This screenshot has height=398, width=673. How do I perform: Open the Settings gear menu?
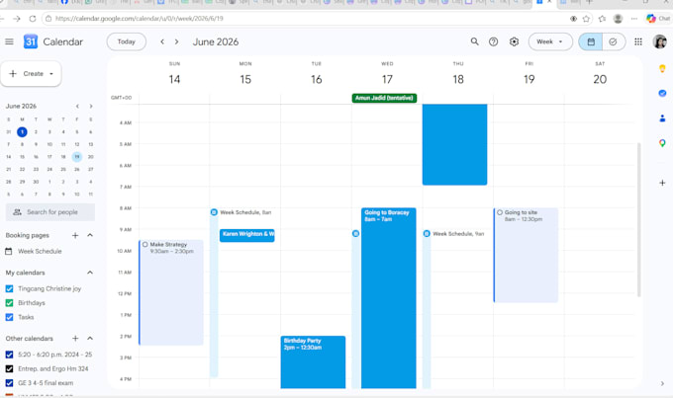[x=514, y=41]
